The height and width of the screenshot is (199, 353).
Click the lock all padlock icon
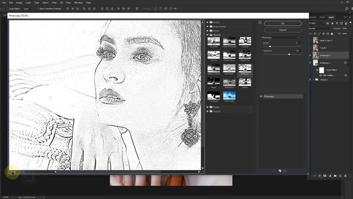click(332, 34)
